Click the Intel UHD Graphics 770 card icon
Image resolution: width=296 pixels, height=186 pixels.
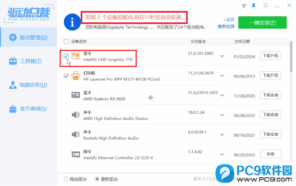click(76, 56)
